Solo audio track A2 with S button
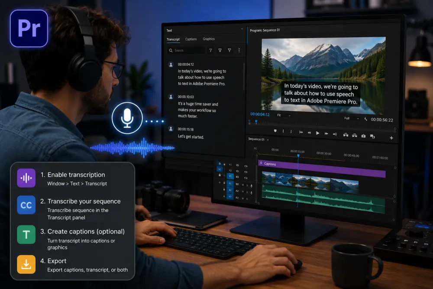The height and width of the screenshot is (289, 433). point(247,192)
